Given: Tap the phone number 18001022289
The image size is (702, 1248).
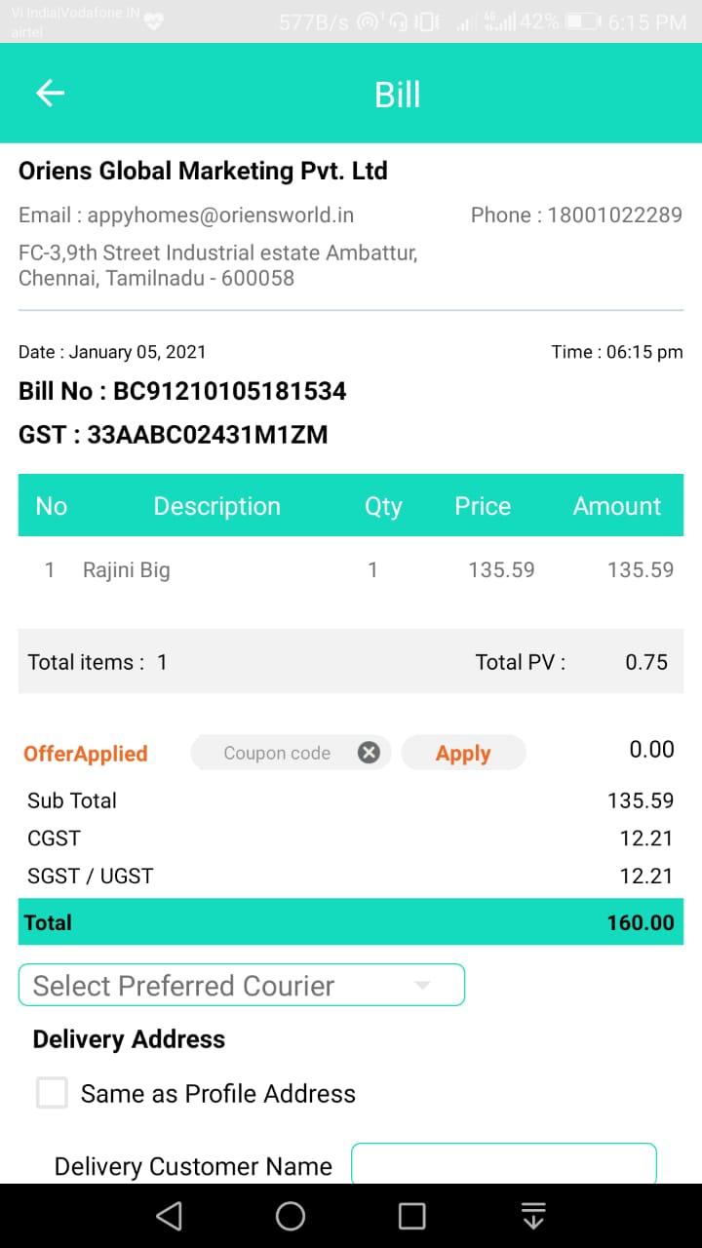Looking at the screenshot, I should coord(614,214).
